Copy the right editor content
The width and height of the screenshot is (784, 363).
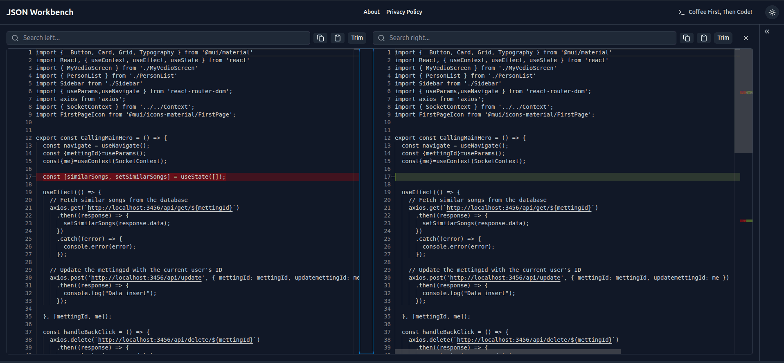[687, 38]
